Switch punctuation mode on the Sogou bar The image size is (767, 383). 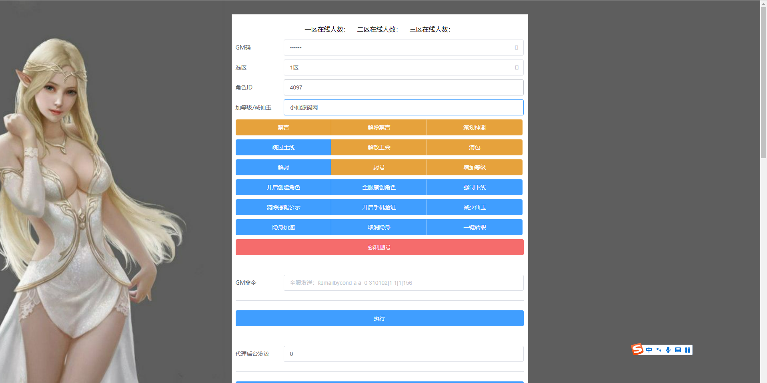(659, 350)
